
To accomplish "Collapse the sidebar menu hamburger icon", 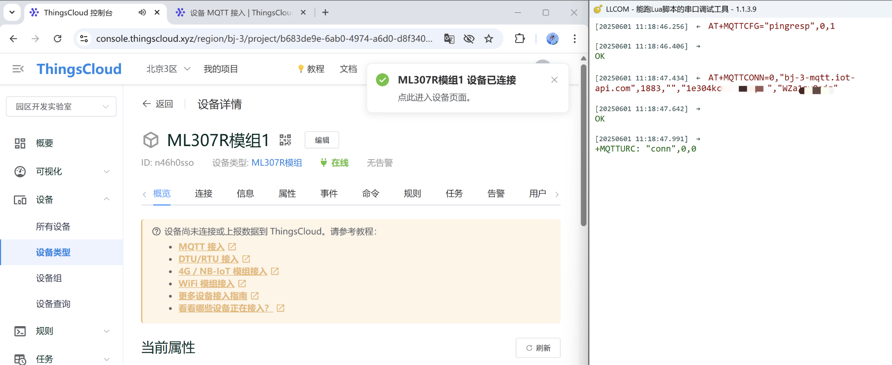I will pos(18,69).
